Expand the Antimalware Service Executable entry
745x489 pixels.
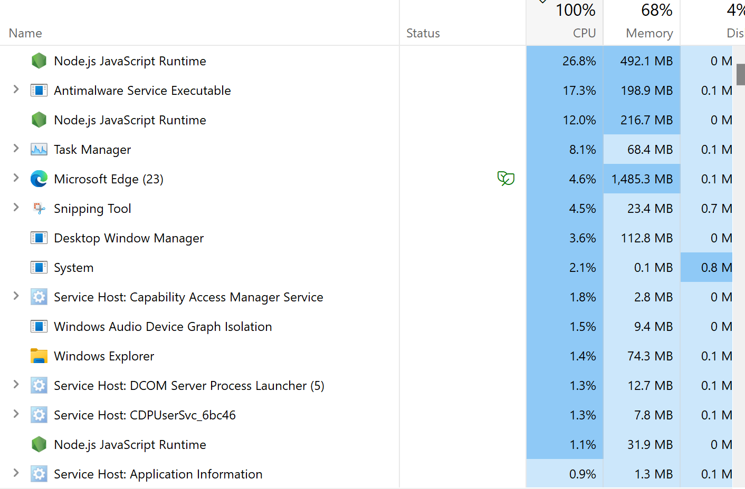coord(16,90)
